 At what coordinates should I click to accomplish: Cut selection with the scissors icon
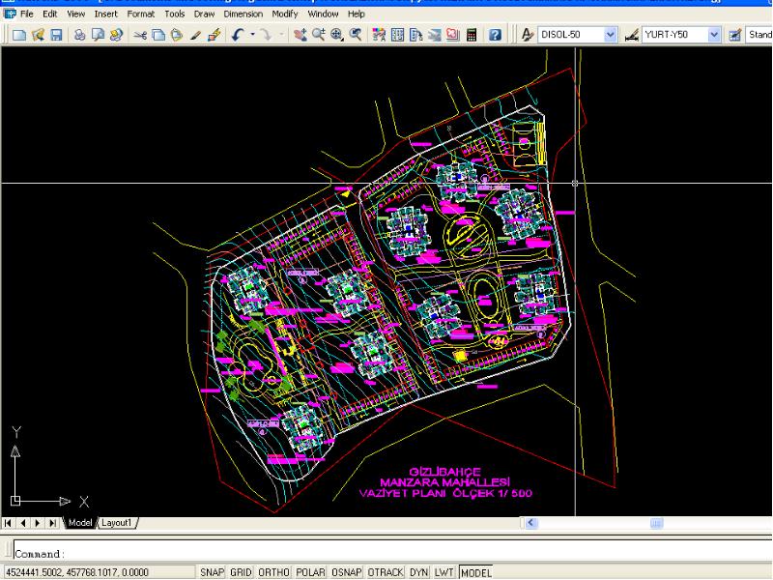pyautogui.click(x=140, y=35)
